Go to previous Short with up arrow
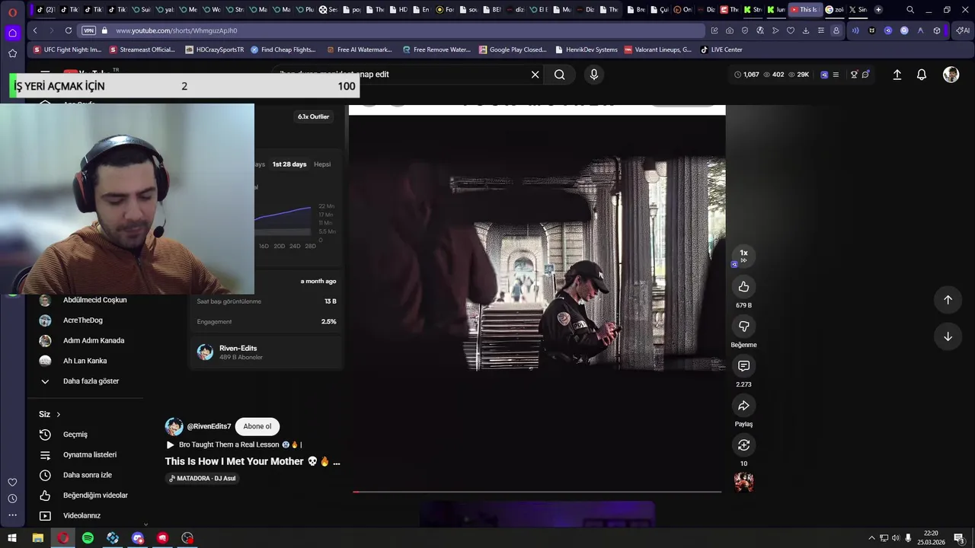The image size is (975, 548). click(x=948, y=300)
